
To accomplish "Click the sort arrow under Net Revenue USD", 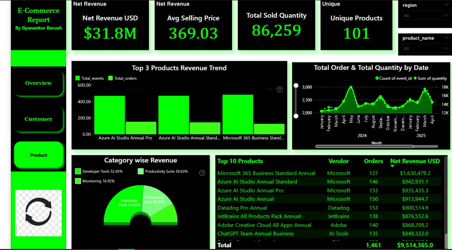I will [x=392, y=166].
